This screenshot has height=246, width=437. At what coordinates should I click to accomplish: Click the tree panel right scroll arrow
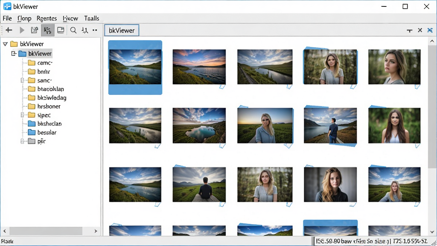[x=96, y=231]
